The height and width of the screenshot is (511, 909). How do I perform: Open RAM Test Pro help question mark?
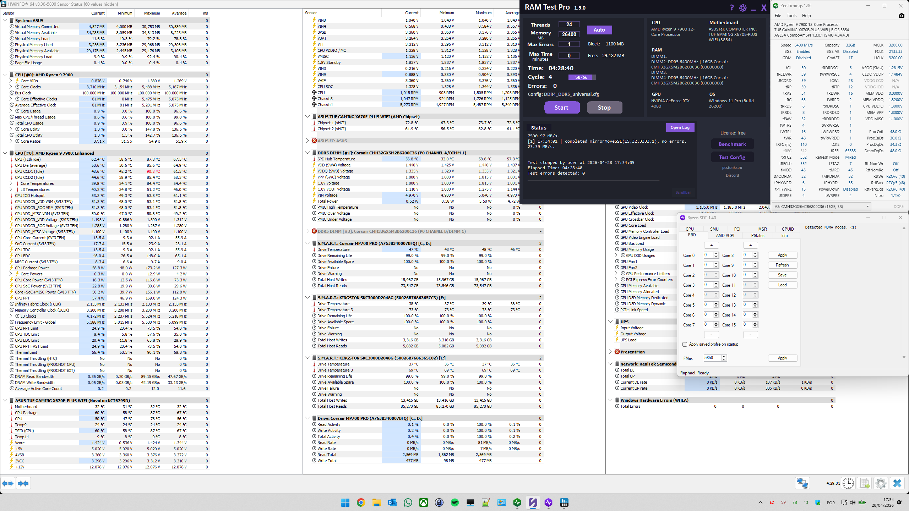click(x=732, y=7)
